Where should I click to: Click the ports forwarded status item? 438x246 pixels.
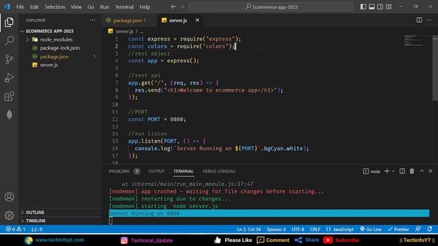click(x=37, y=230)
